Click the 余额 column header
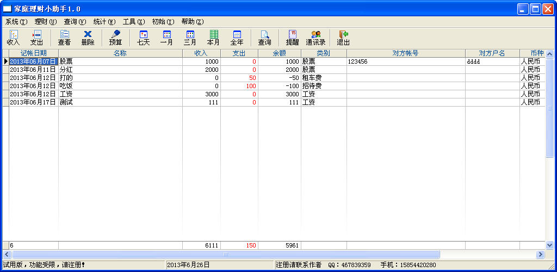Screen dimensions: 557x272 click(x=280, y=53)
